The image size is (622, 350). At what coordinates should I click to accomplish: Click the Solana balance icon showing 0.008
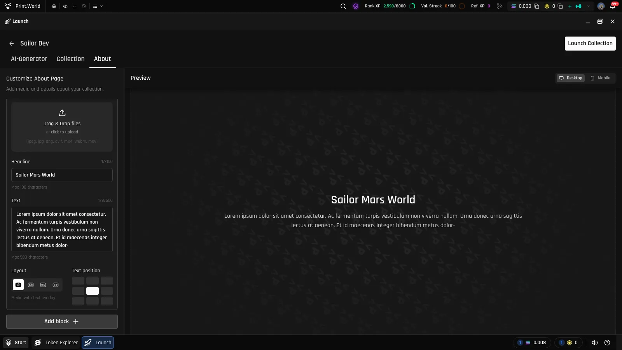[x=514, y=6]
